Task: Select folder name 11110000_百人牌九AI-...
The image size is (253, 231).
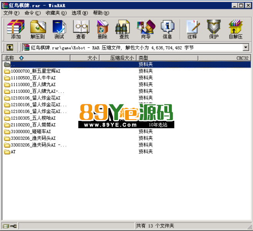Action: [38, 91]
